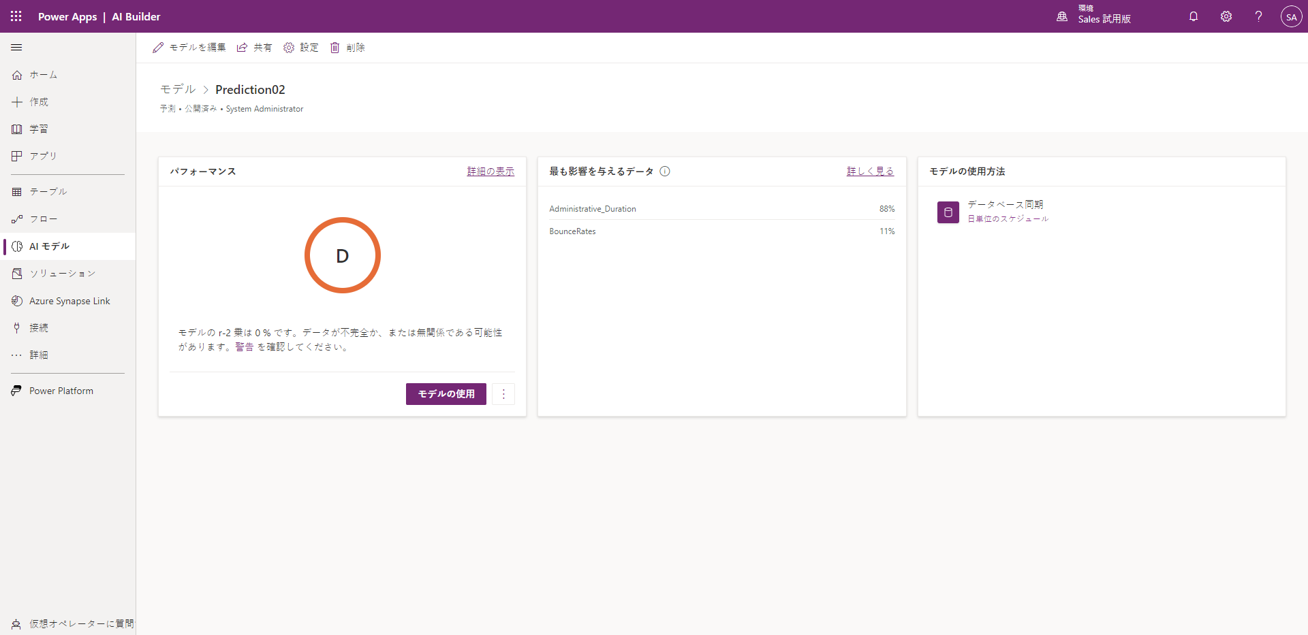Click the Azure Synapse Link sidebar label
Viewport: 1308px width, 635px height.
pos(69,301)
